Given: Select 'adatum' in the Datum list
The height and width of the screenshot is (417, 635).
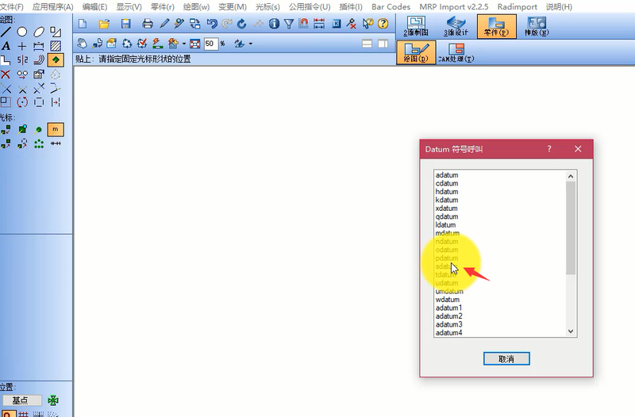Looking at the screenshot, I should 447,175.
